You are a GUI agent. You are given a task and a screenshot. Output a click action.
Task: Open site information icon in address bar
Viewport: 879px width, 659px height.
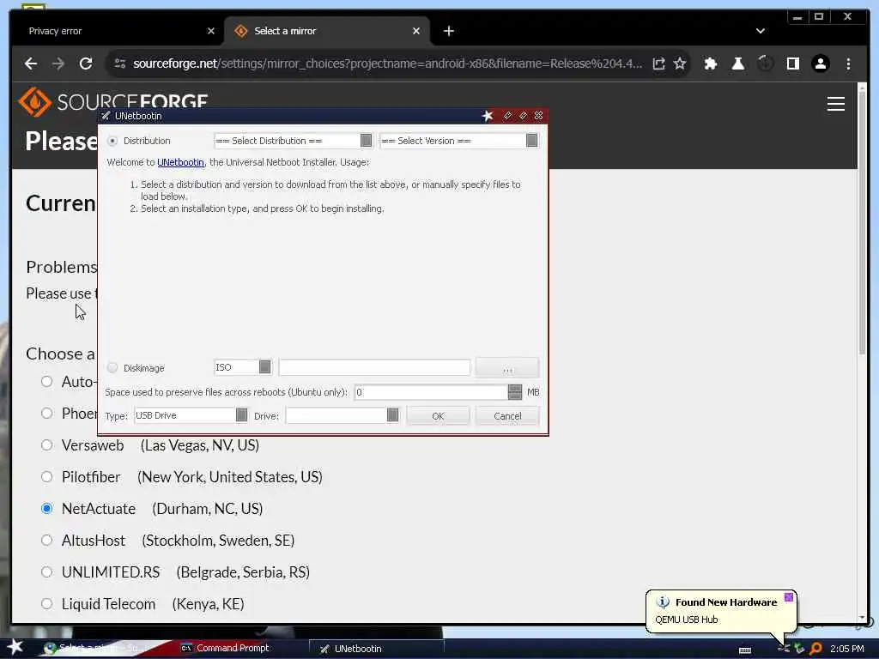[x=120, y=63]
